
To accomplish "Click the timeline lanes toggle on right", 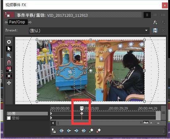I will pos(164,113).
